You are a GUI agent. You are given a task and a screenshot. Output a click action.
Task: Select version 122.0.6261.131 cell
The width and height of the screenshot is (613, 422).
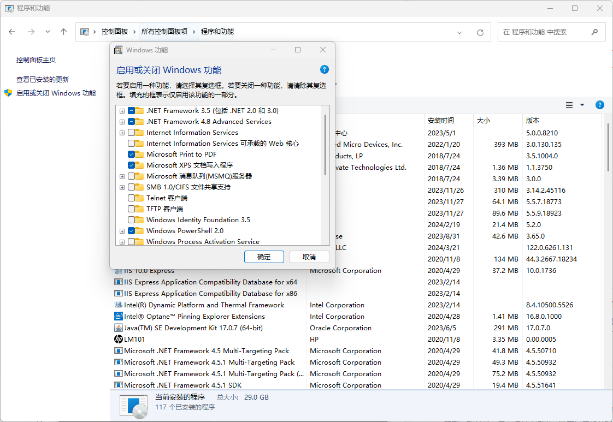(x=549, y=248)
